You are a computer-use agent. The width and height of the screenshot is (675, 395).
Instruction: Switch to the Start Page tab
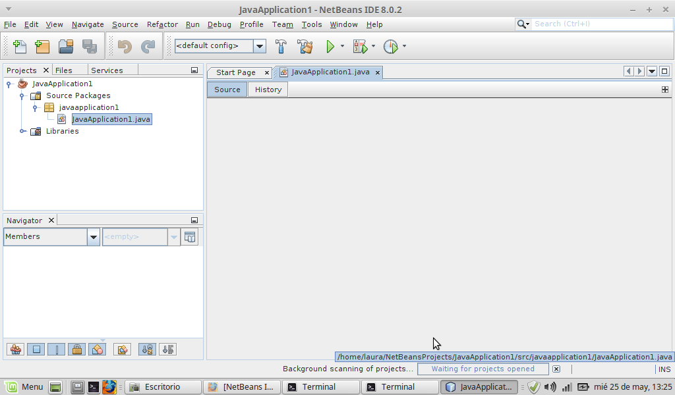click(235, 72)
